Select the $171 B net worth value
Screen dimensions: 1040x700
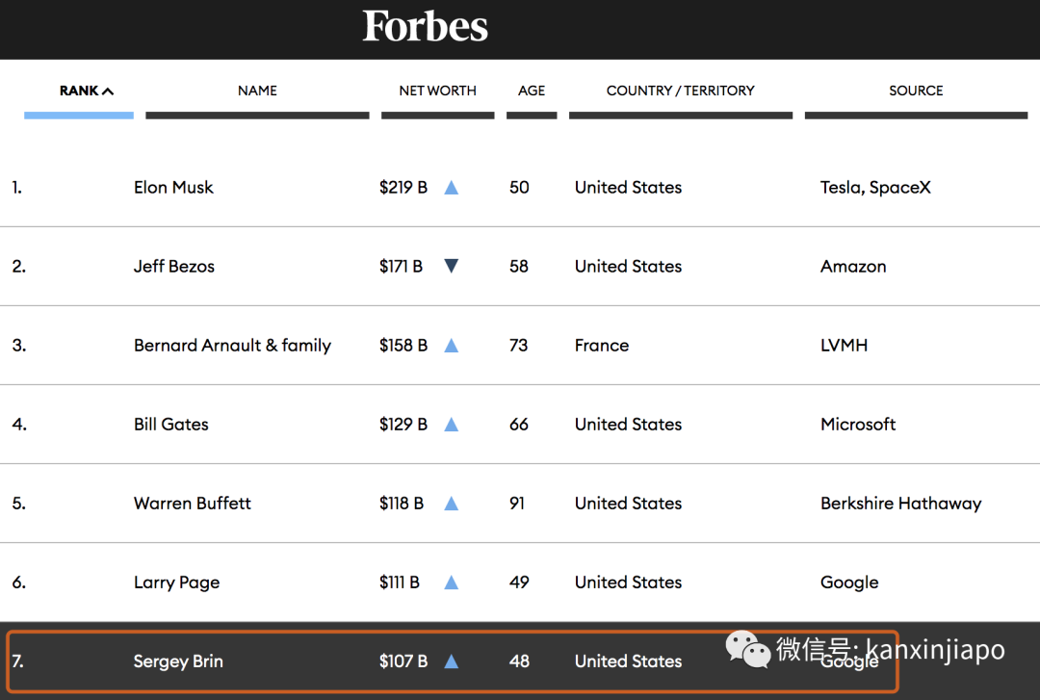point(401,266)
